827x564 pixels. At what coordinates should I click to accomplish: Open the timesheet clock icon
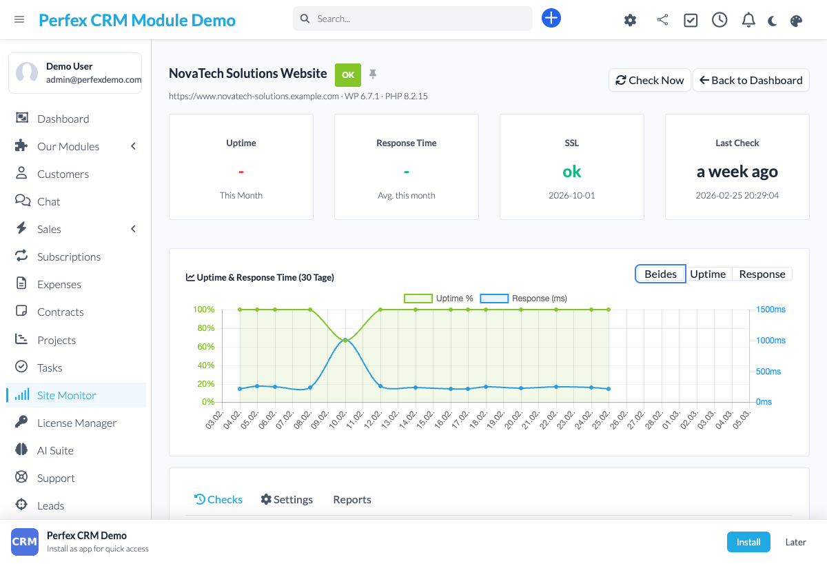tap(719, 20)
